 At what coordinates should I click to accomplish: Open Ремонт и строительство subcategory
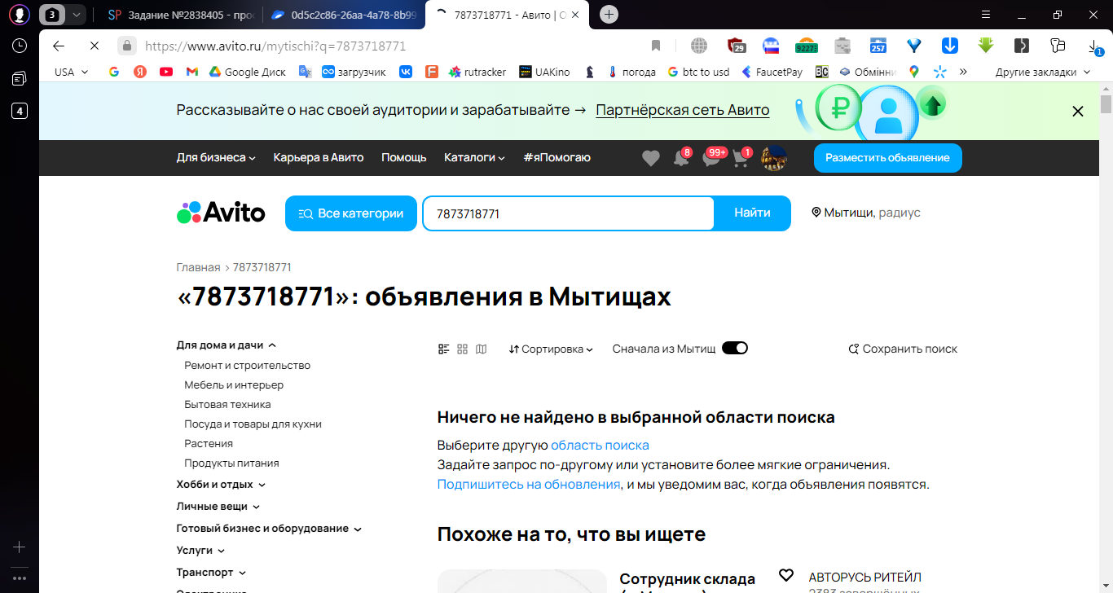[247, 366]
